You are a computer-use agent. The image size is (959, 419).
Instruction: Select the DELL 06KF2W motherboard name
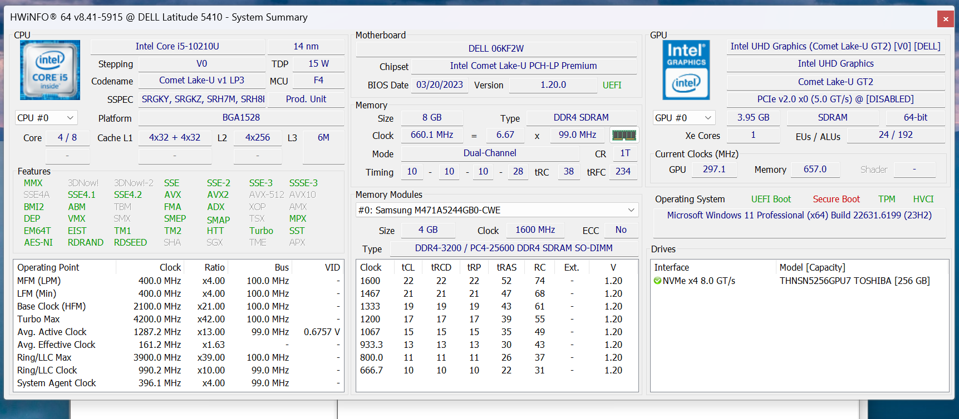[x=496, y=49]
